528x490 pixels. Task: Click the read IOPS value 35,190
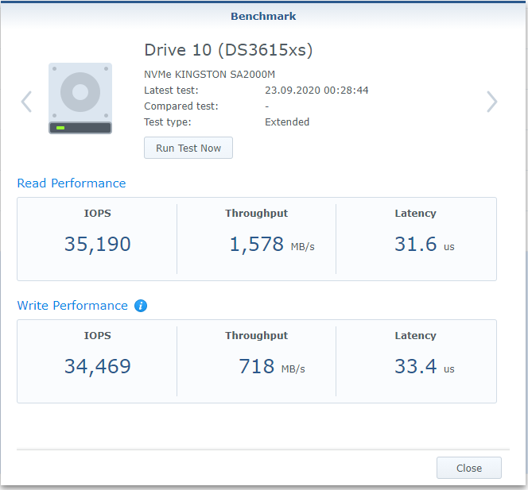pyautogui.click(x=97, y=245)
